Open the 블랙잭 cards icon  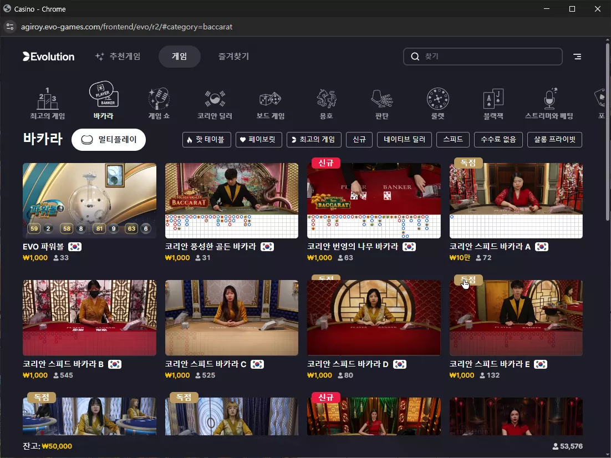coord(493,99)
